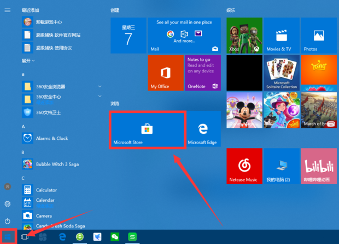Viewport: 339px width, 244px height.
Task: Open 360文档卫士 app
Action: pyautogui.click(x=62, y=112)
